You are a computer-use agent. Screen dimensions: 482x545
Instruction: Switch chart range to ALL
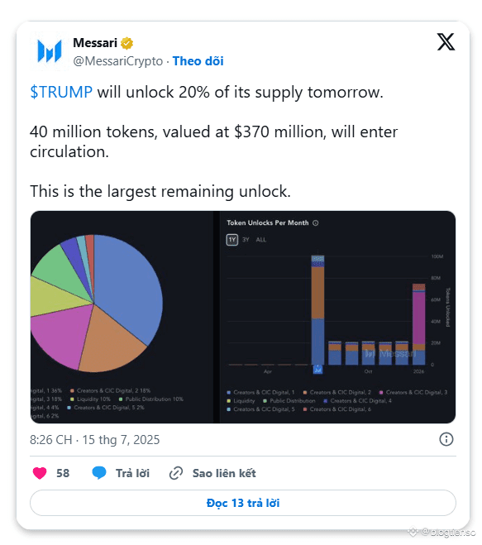pos(261,240)
